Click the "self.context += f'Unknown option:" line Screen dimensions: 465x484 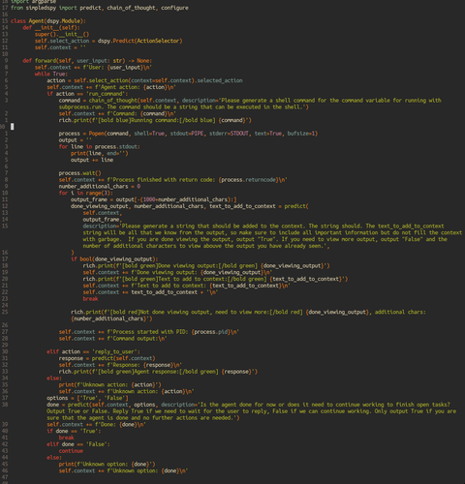[123, 470]
